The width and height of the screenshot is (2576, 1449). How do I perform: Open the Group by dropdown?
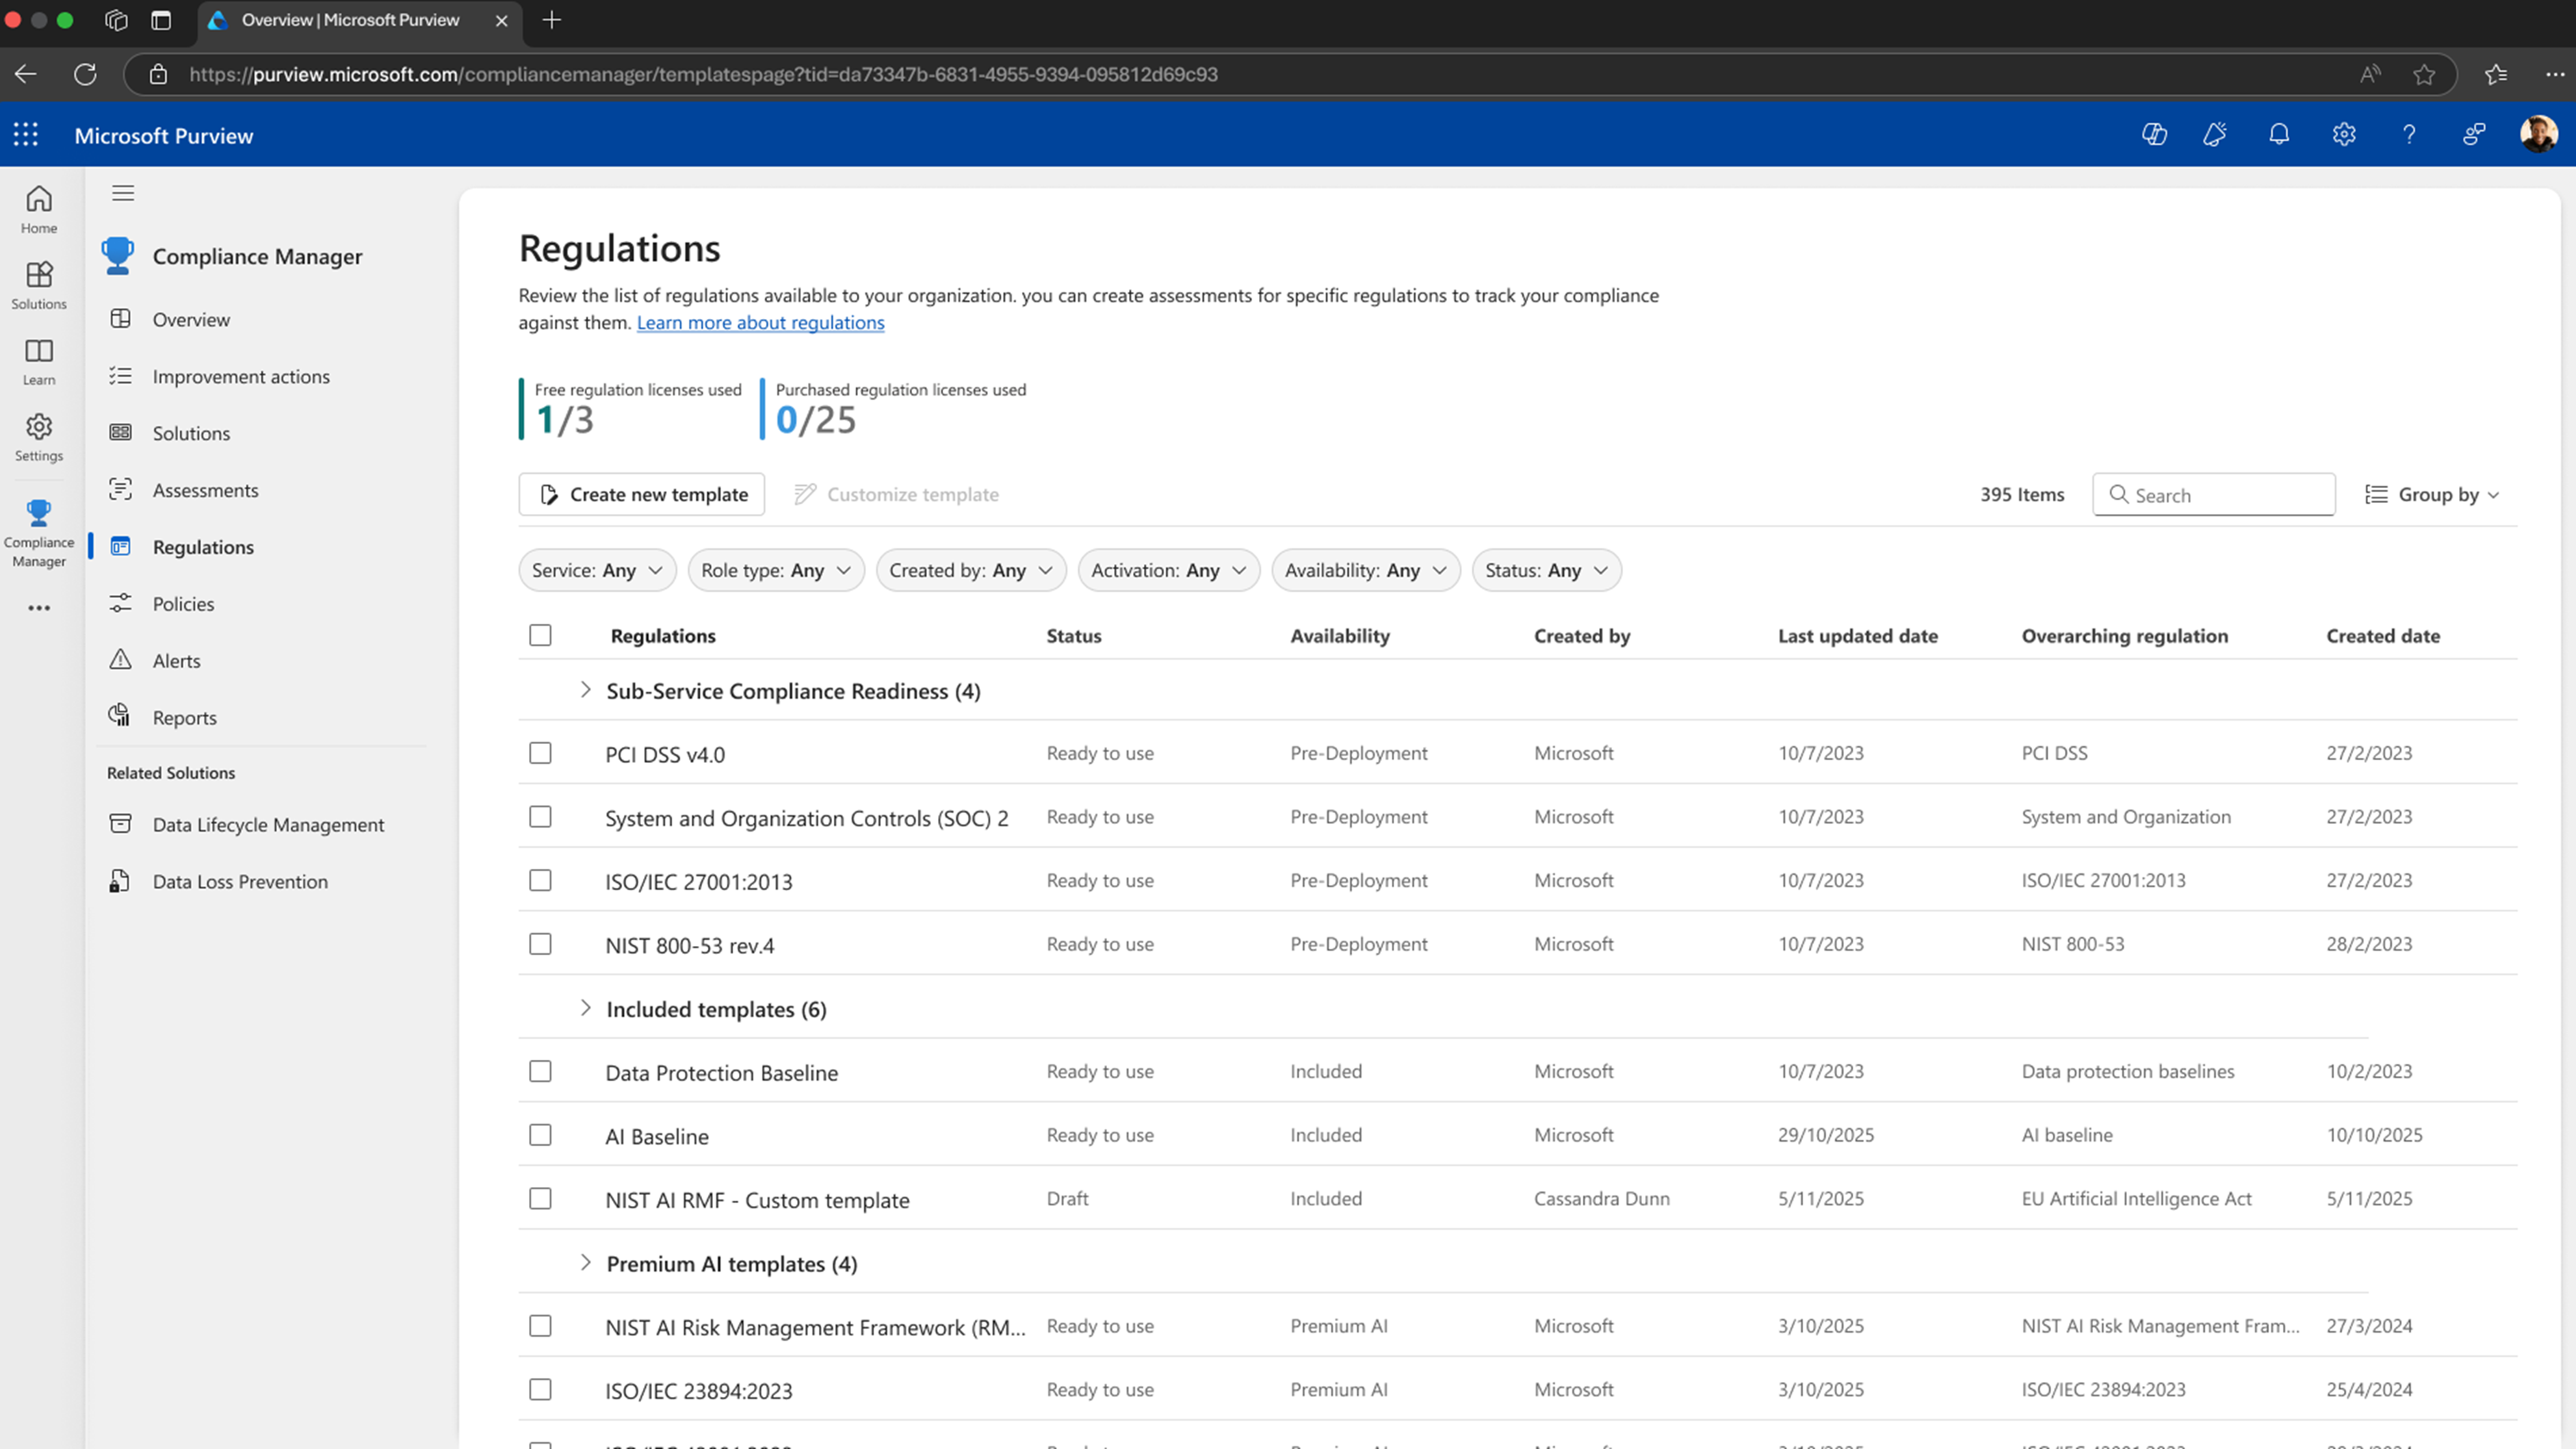(2432, 494)
